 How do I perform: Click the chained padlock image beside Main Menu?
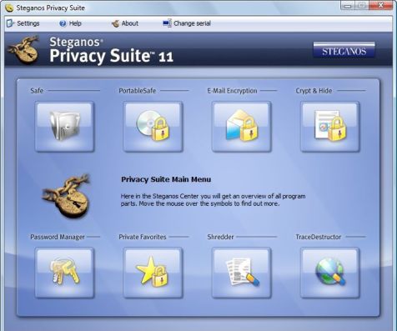pos(67,196)
